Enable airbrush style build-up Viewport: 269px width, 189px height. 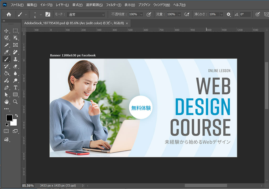pos(187,14)
